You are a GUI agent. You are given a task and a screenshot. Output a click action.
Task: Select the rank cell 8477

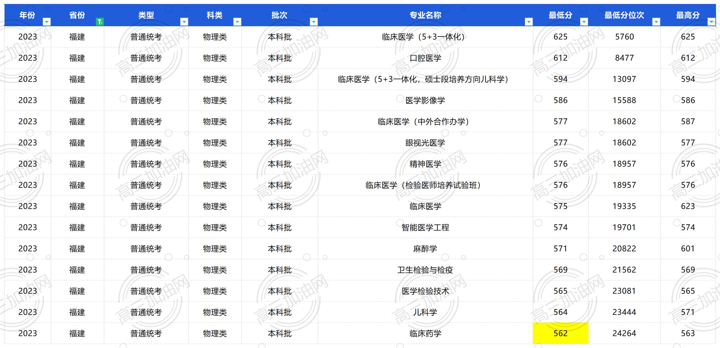point(624,58)
